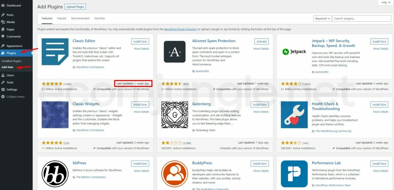The width and height of the screenshot is (394, 190).
Task: Click the Jetpack plugin logo
Action: click(x=294, y=52)
